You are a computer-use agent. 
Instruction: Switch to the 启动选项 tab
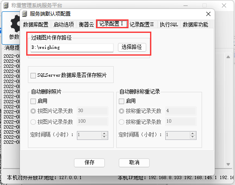pos(64,24)
